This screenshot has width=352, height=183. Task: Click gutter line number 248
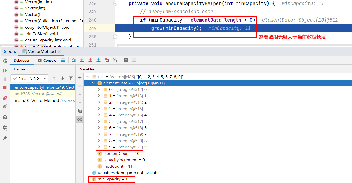click(92, 20)
